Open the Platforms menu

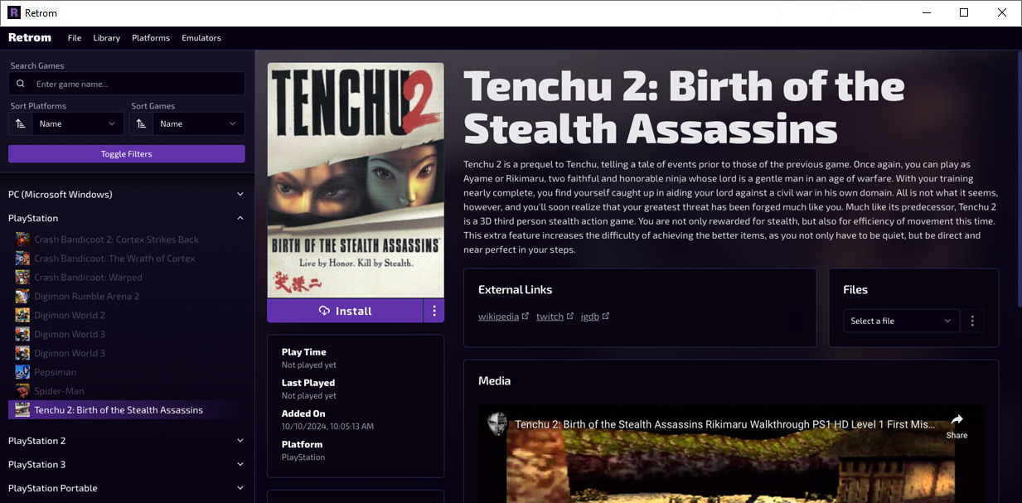click(x=151, y=38)
